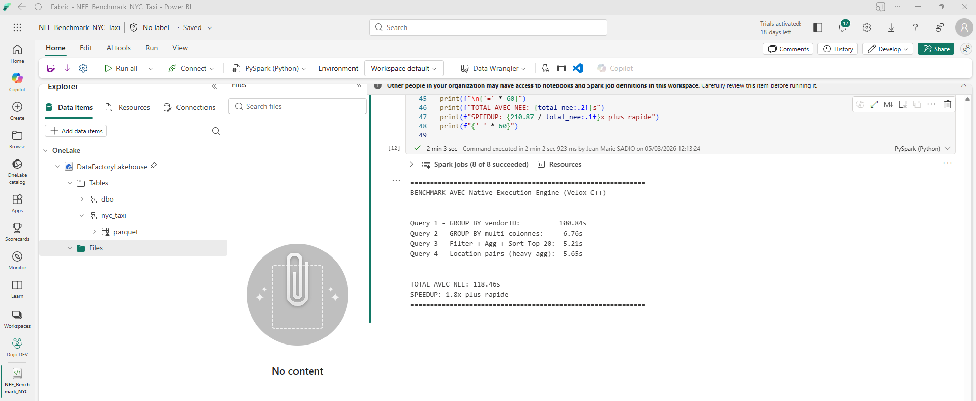Open notebook settings gear in toolbar

(83, 68)
